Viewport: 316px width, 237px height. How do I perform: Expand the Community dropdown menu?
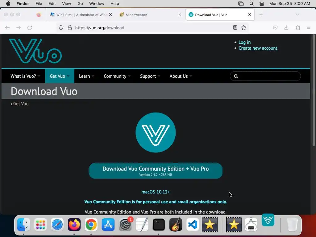click(117, 76)
